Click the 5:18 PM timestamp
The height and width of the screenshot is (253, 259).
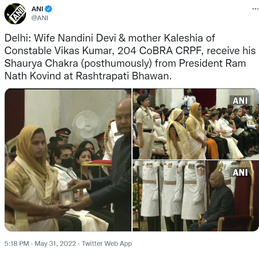17,243
